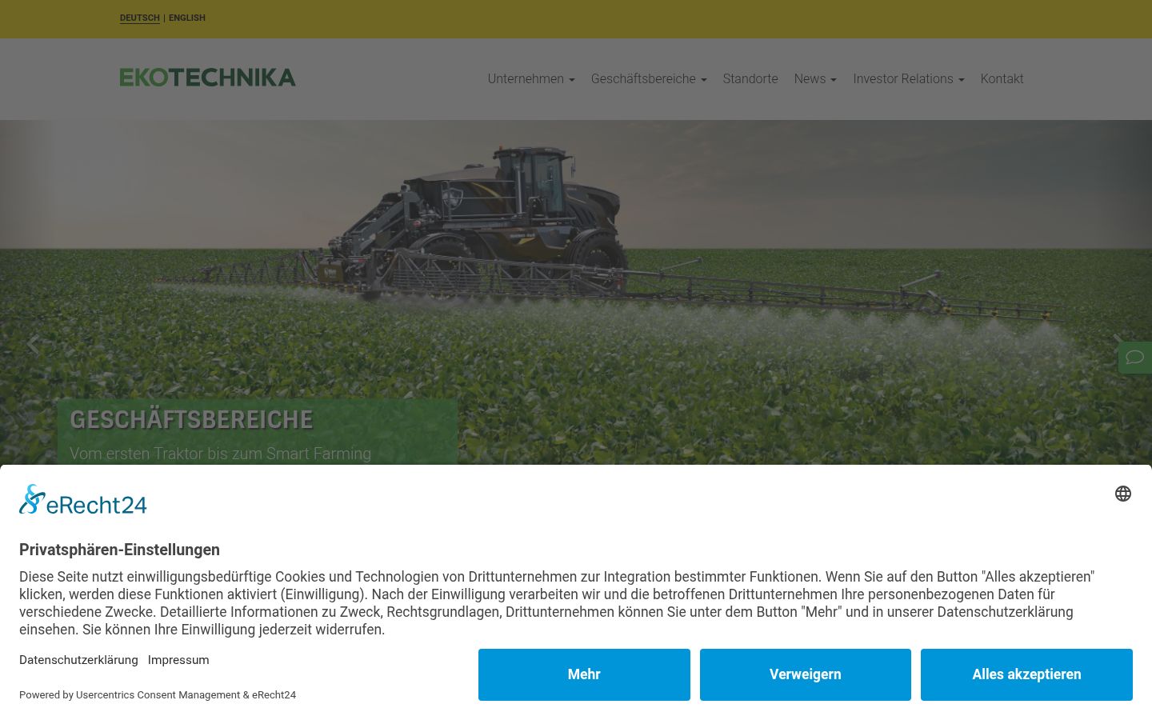Open the Standorte page
Viewport: 1152px width, 720px height.
pyautogui.click(x=750, y=78)
